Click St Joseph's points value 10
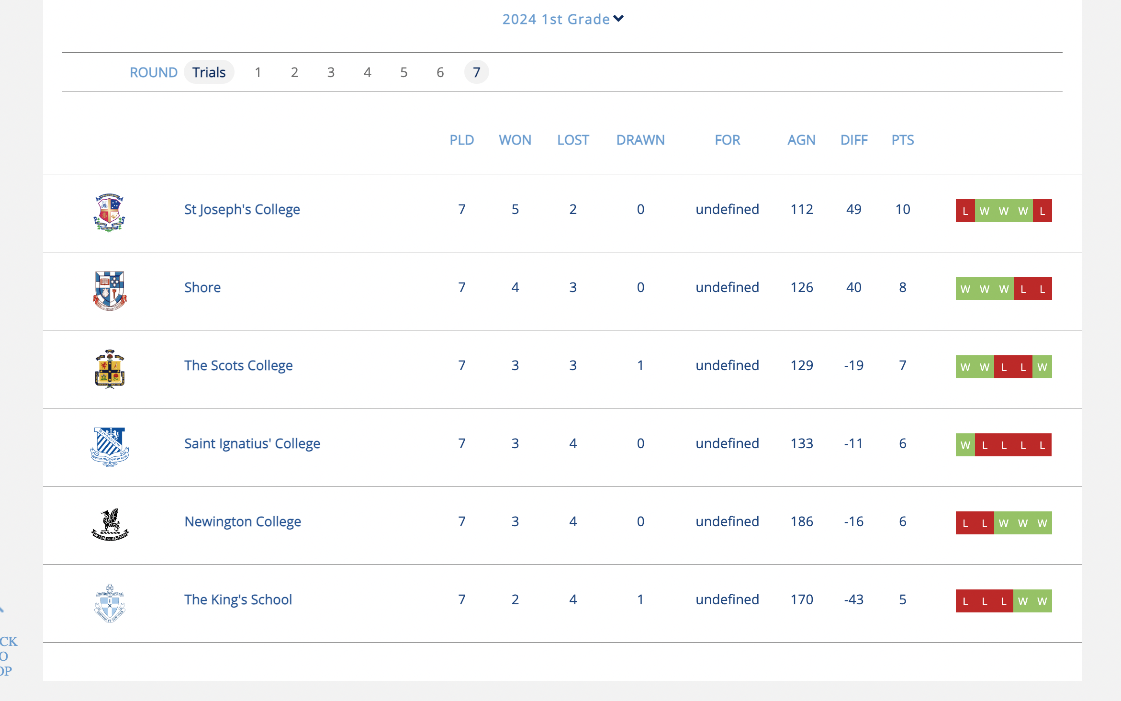1121x701 pixels. pyautogui.click(x=903, y=209)
